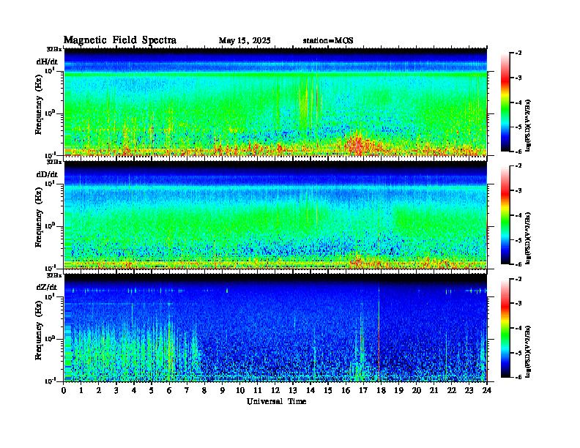Click hour 9 on the time axis
Screen dimensions: 580x448
tap(223, 391)
